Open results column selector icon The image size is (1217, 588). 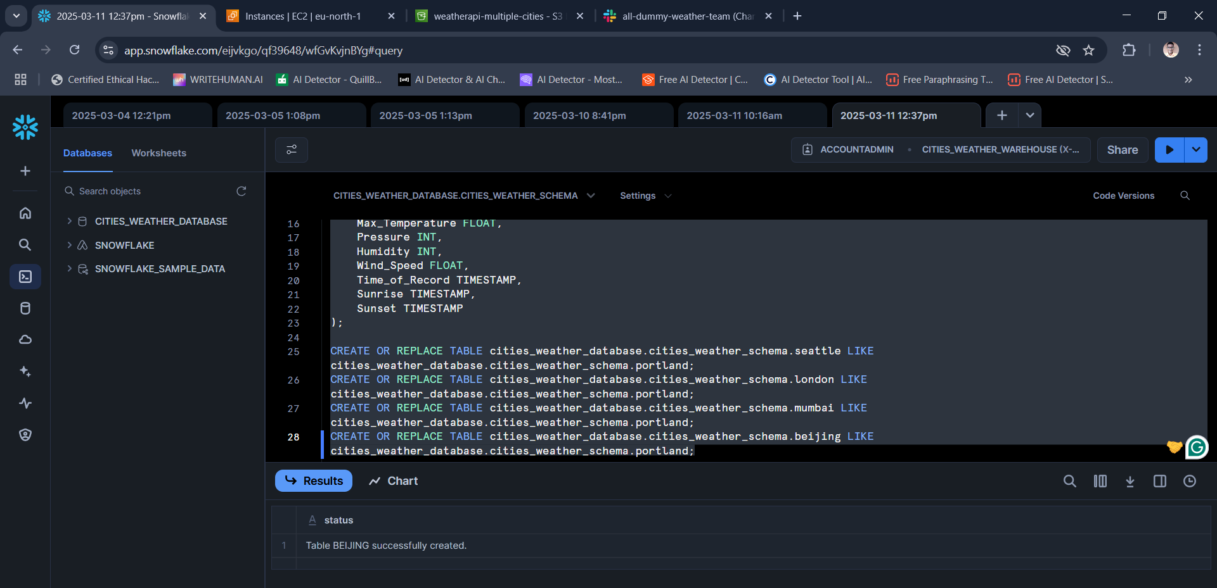click(x=1100, y=481)
